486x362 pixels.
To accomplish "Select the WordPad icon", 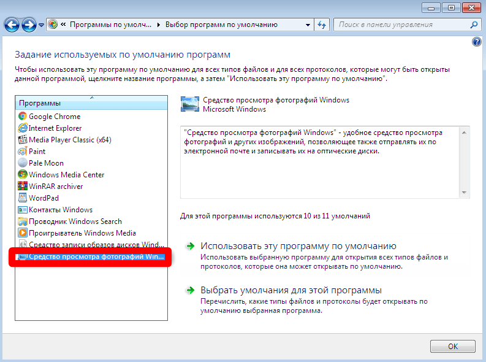I will click(22, 198).
